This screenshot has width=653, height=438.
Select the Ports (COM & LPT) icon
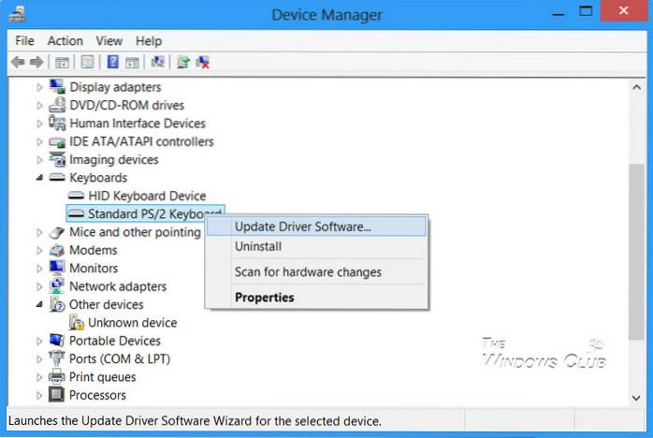click(57, 358)
